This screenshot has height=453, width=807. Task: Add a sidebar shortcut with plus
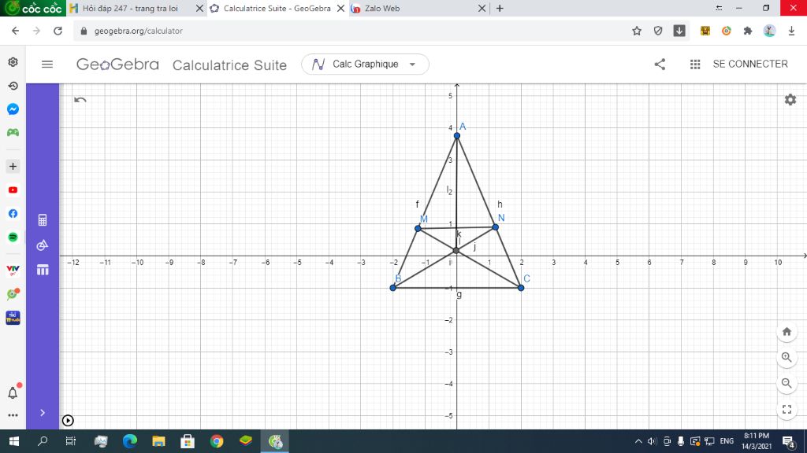[x=13, y=167]
